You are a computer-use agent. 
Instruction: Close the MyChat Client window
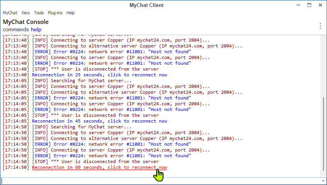click(x=320, y=5)
